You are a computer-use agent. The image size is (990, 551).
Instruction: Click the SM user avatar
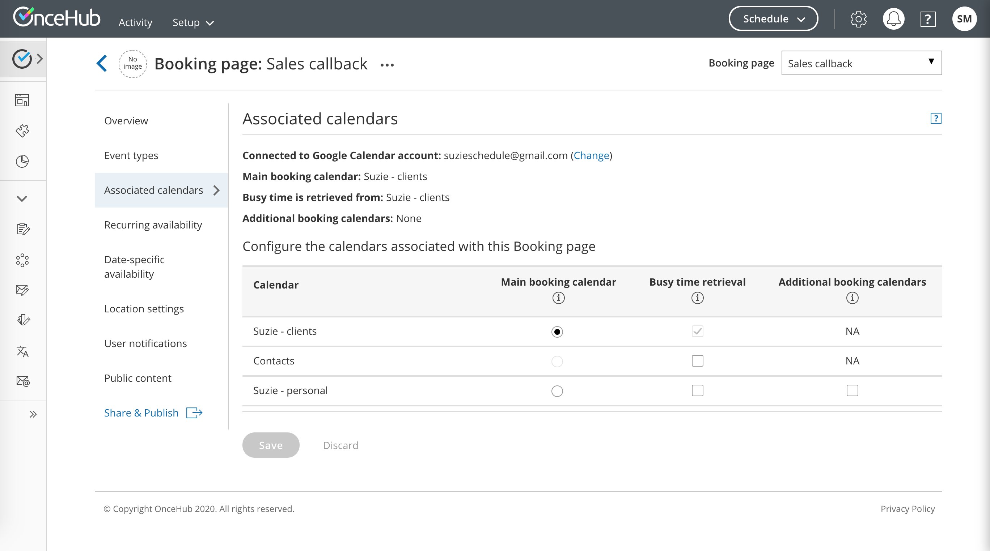click(964, 19)
